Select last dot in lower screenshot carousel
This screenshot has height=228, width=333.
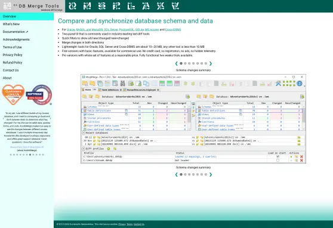coord(205,174)
